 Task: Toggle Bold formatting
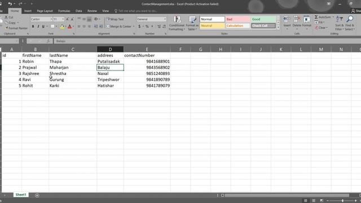33,27
